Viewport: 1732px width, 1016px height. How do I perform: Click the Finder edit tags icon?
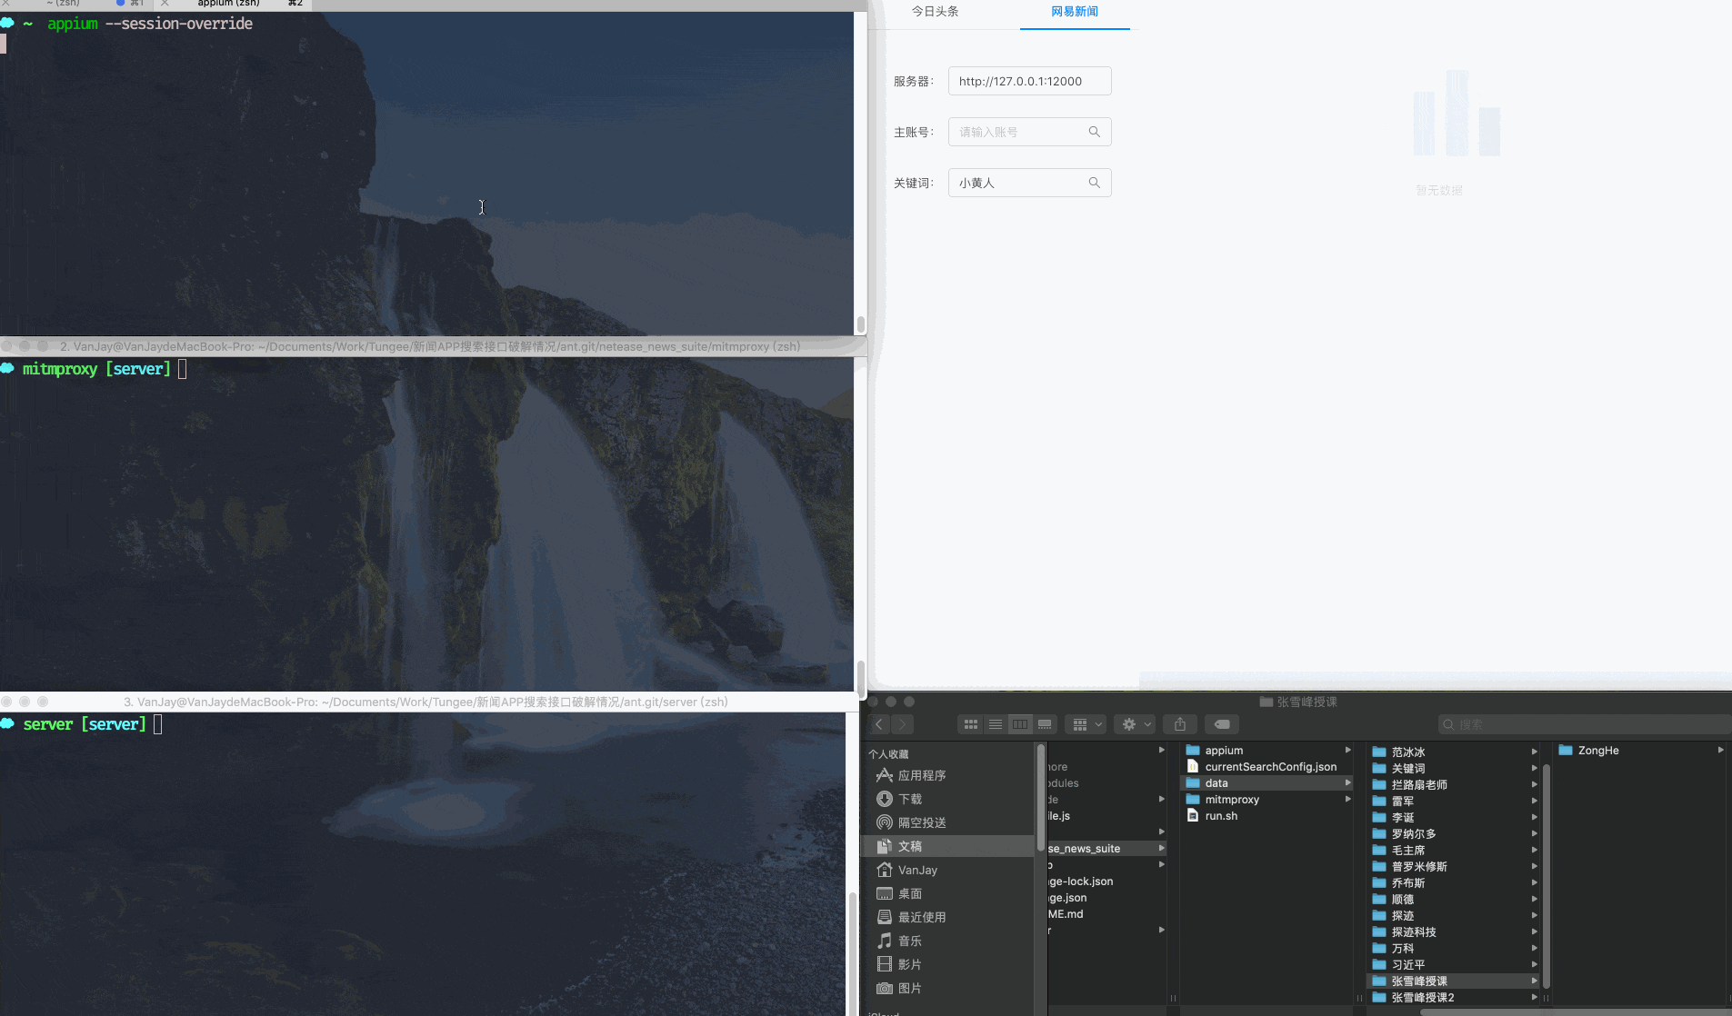tap(1222, 724)
